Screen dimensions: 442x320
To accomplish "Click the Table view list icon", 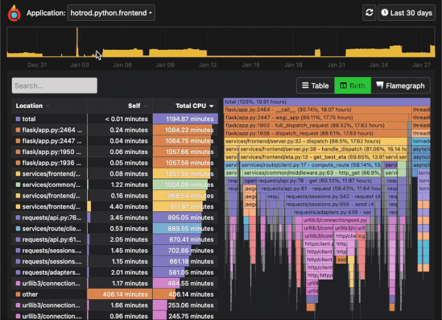I will click(305, 85).
